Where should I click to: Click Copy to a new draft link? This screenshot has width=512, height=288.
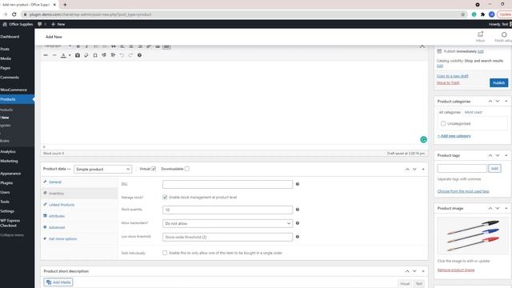pyautogui.click(x=453, y=76)
